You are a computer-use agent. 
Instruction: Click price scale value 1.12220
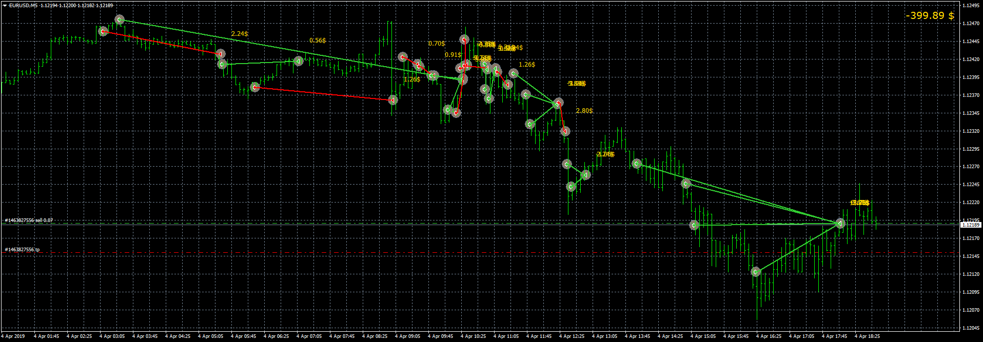tap(970, 203)
